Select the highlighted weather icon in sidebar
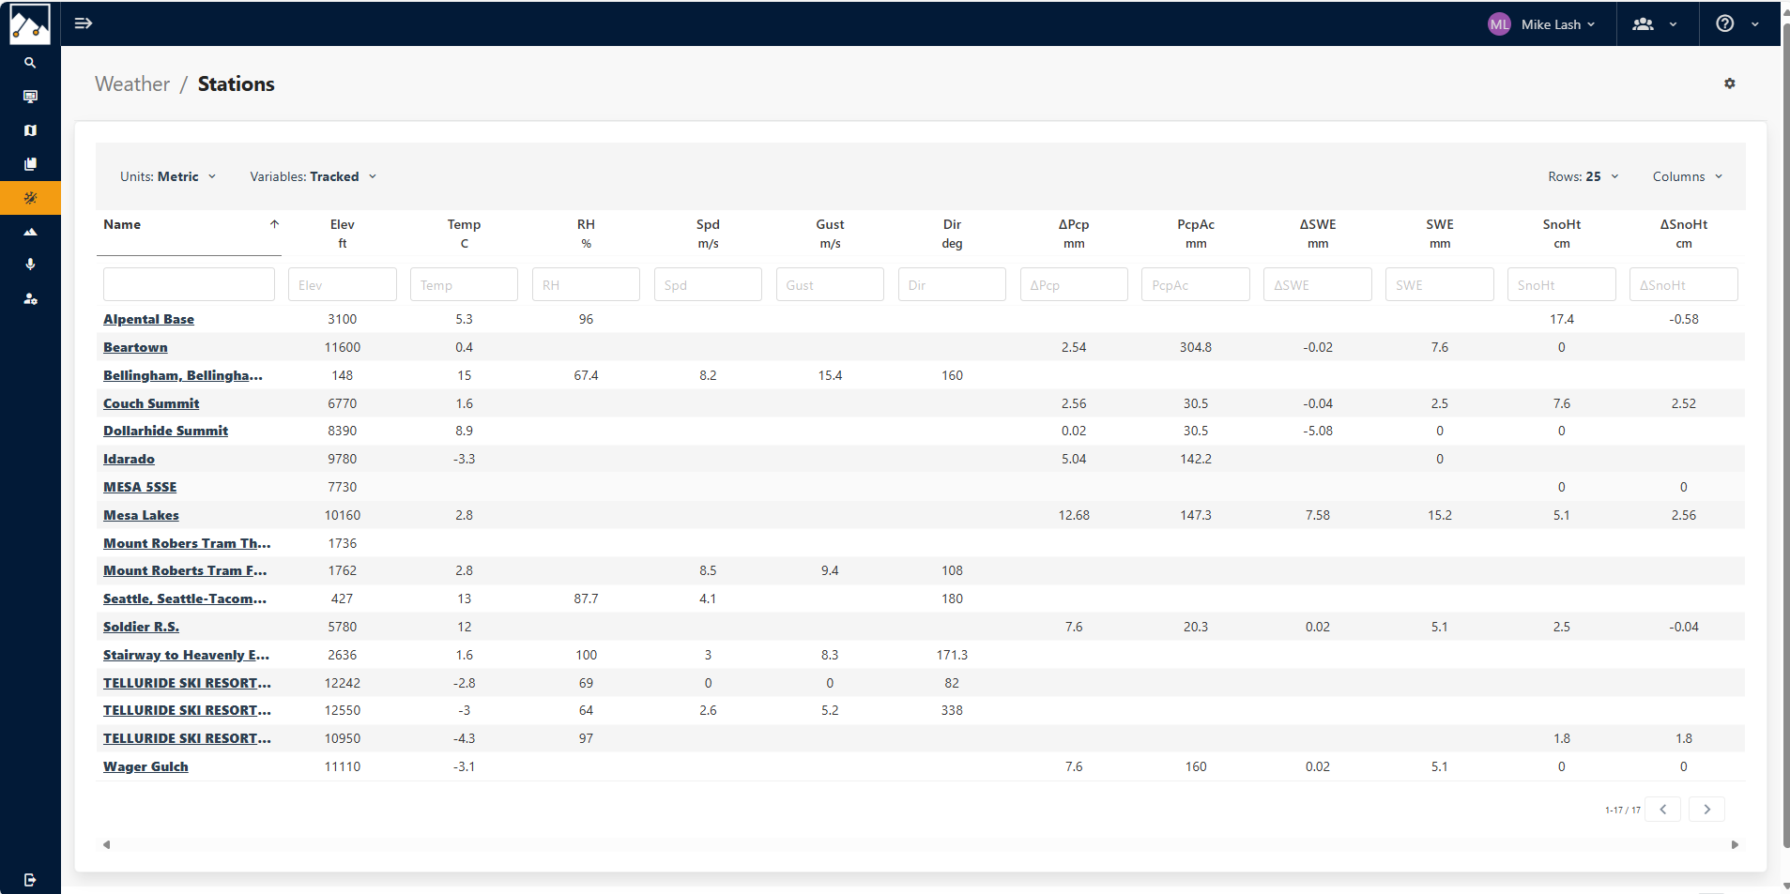Image resolution: width=1790 pixels, height=894 pixels. coord(30,198)
